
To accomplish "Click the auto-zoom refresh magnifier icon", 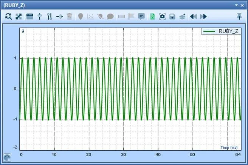I will [8, 16].
